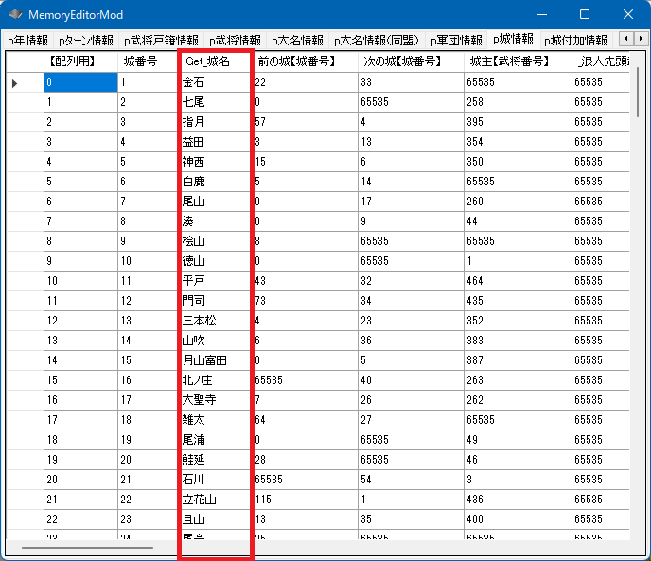651x561 pixels.
Task: Click the highlighted 【配列用】 cell with value 0
Action: coord(80,82)
